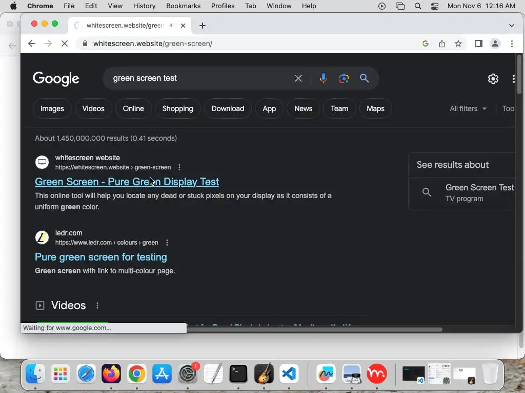This screenshot has width=525, height=393.
Task: Click the page vertical scrollbar
Action: pos(519,74)
